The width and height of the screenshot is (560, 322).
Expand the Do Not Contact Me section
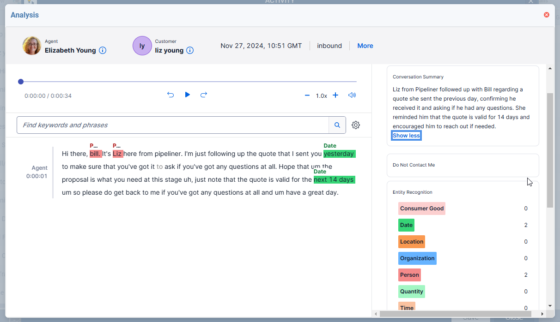[414, 165]
